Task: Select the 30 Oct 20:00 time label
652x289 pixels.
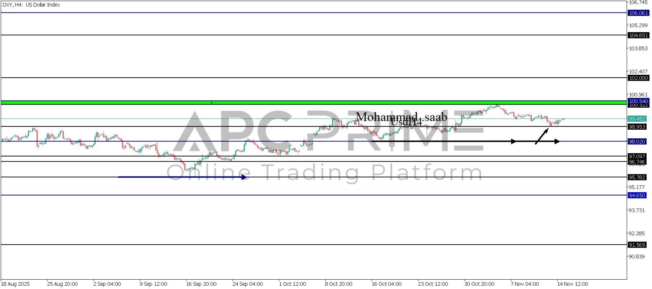Action: point(479,284)
